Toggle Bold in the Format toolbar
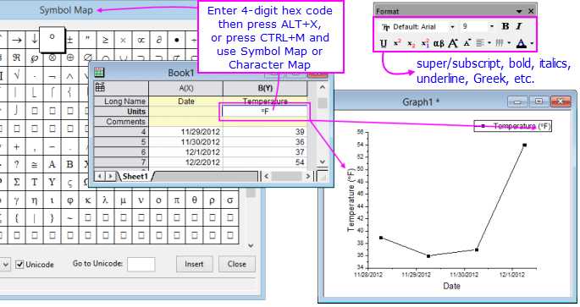This screenshot has height=307, width=580. (505, 26)
